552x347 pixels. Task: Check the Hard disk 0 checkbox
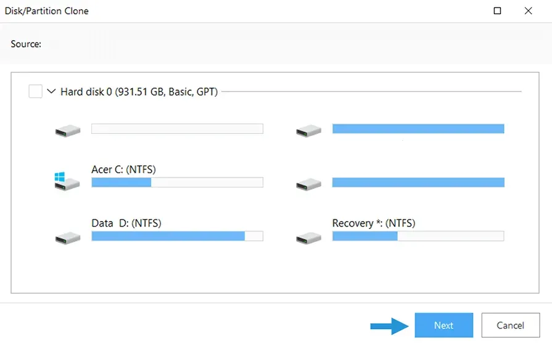tap(36, 92)
